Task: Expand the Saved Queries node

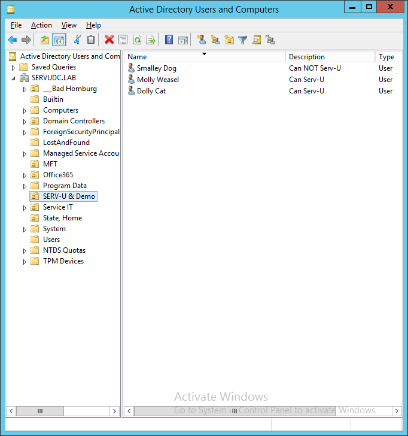Action: pyautogui.click(x=13, y=68)
